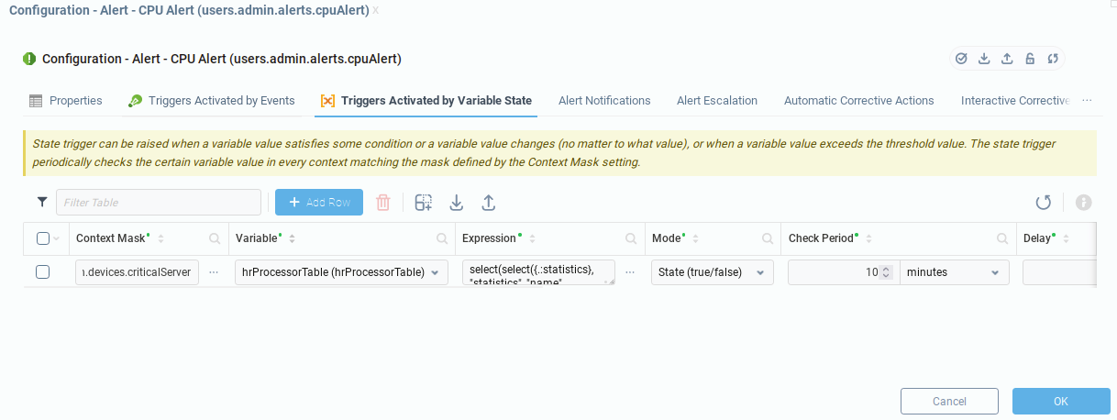Image resolution: width=1117 pixels, height=420 pixels.
Task: Click the lock icon in header toolbar
Action: [x=1030, y=59]
